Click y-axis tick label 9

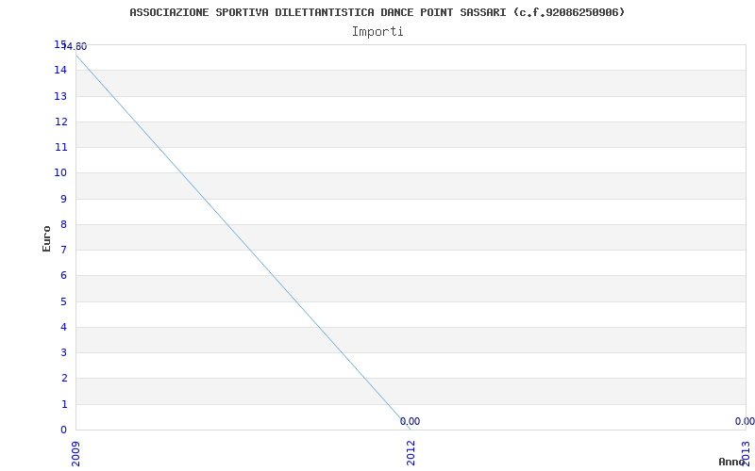pyautogui.click(x=63, y=199)
